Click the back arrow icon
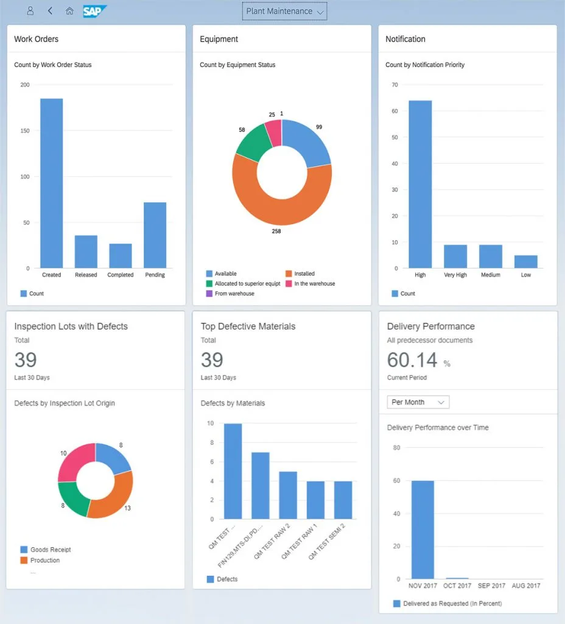This screenshot has width=565, height=624. click(50, 11)
